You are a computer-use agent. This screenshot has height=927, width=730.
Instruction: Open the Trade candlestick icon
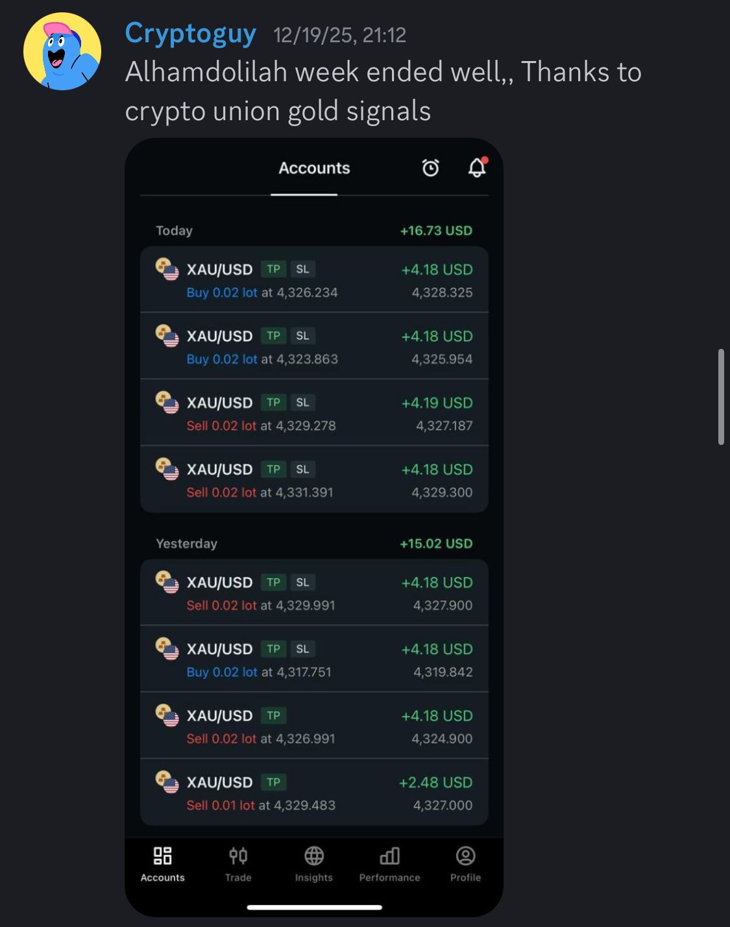[x=238, y=856]
